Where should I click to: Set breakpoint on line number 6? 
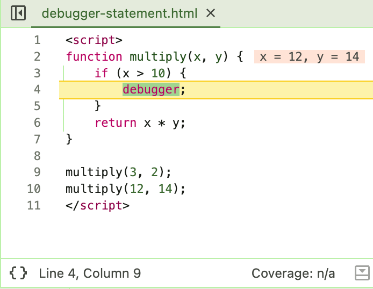[37, 123]
